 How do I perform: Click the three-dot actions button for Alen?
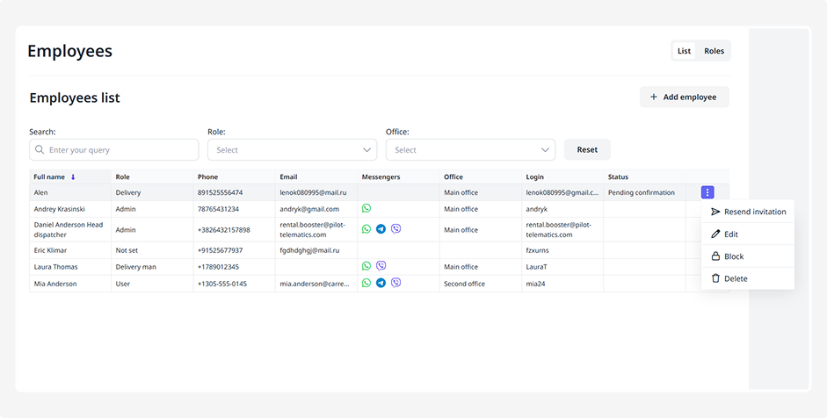coord(707,192)
